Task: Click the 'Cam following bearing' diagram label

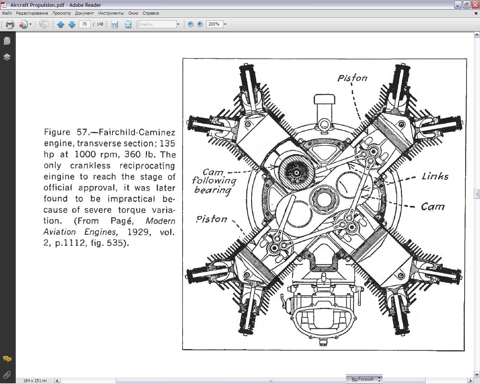Action: point(214,181)
